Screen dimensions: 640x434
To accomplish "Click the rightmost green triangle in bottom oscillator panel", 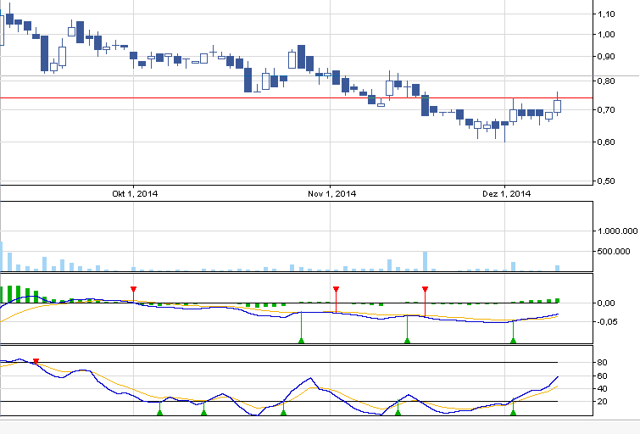I will coord(513,412).
